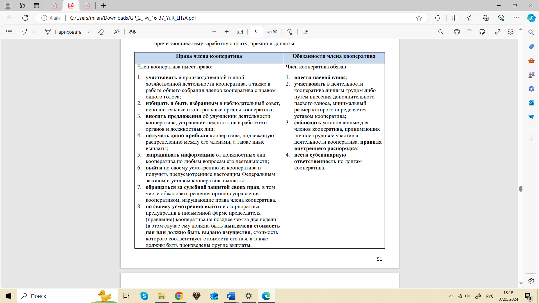Open notification center
Viewport: 539px width, 303px height.
coord(528,296)
